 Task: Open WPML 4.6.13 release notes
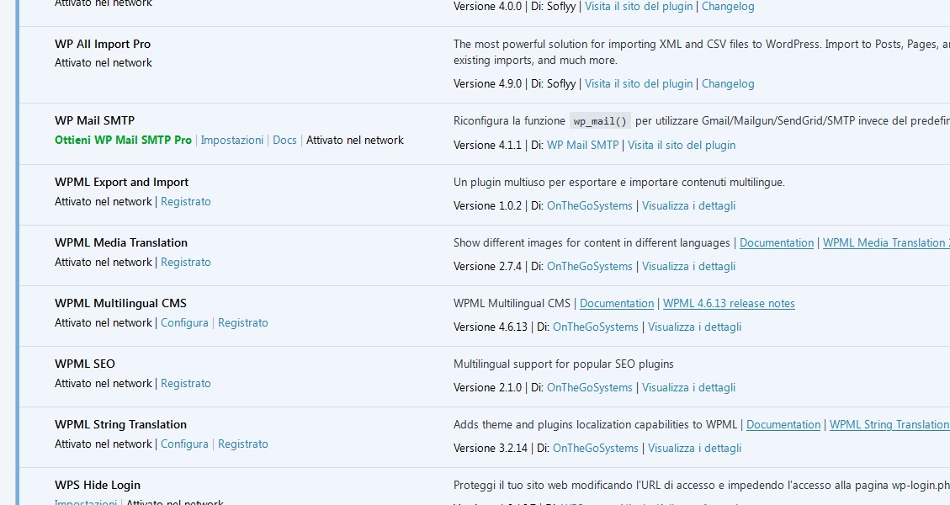729,303
